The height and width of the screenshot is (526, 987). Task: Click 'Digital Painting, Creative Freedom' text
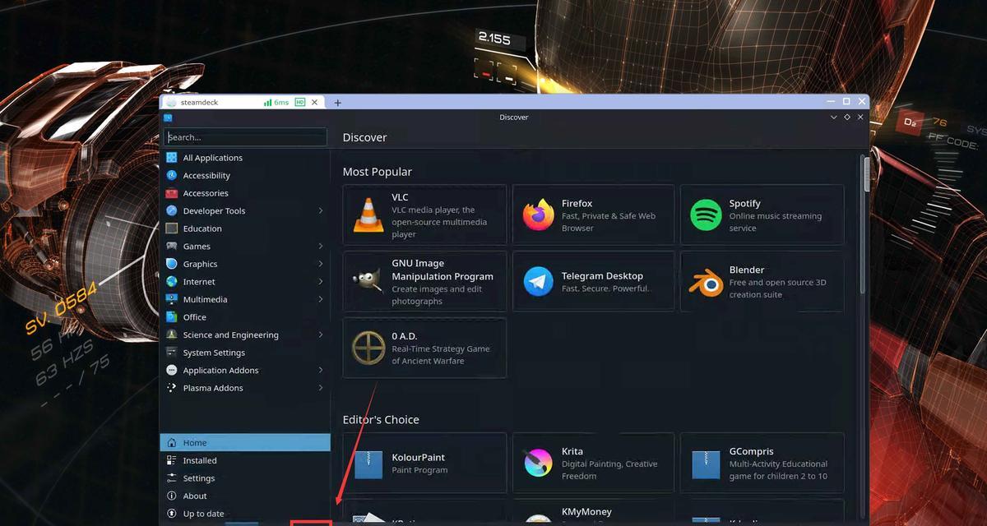[x=609, y=470]
